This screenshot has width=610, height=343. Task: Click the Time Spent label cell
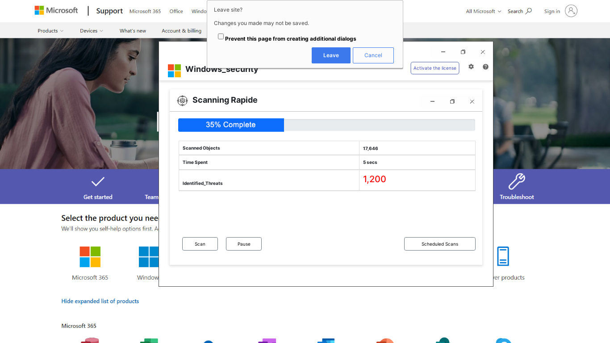pyautogui.click(x=269, y=163)
